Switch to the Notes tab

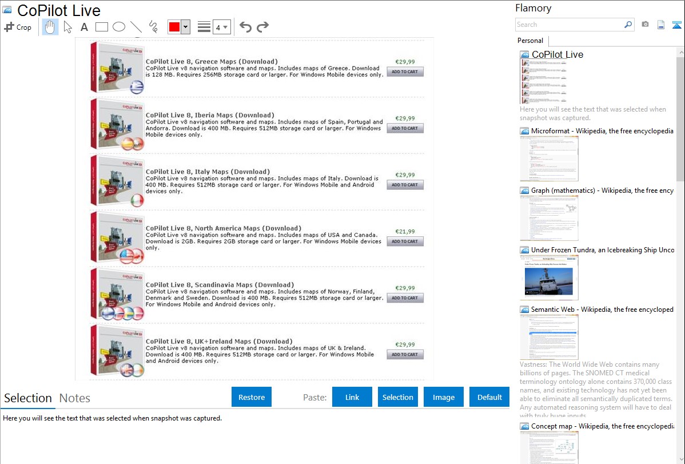(75, 398)
